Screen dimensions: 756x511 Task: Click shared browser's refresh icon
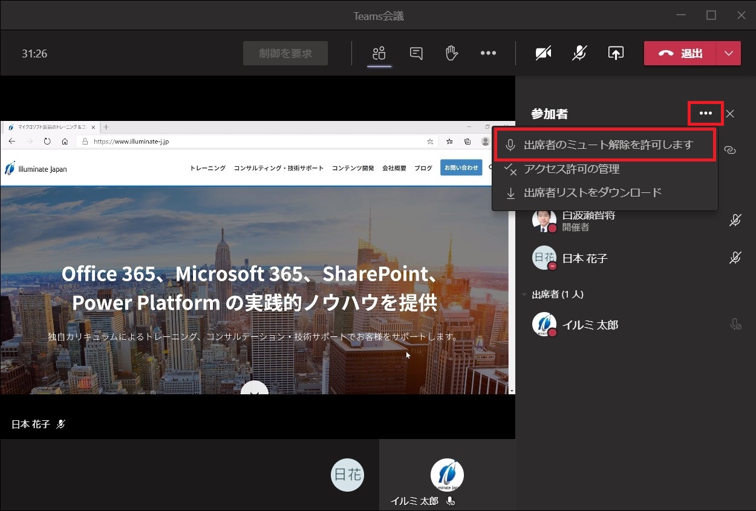click(x=47, y=142)
